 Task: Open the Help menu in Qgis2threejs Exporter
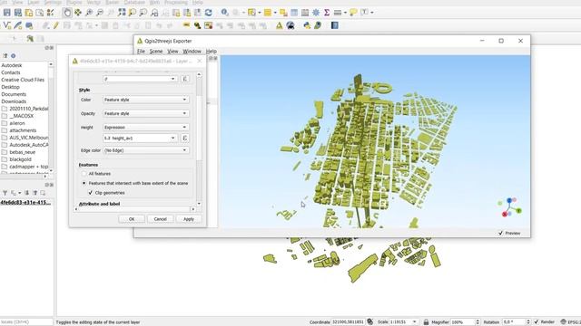[x=212, y=52]
